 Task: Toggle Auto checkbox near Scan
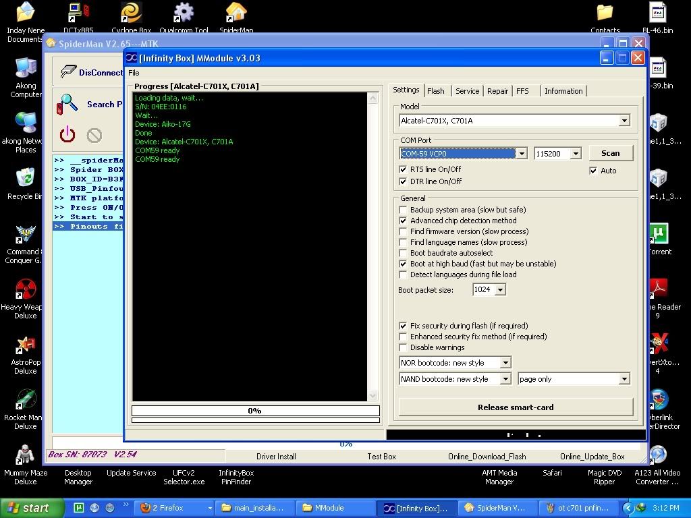[x=593, y=171]
